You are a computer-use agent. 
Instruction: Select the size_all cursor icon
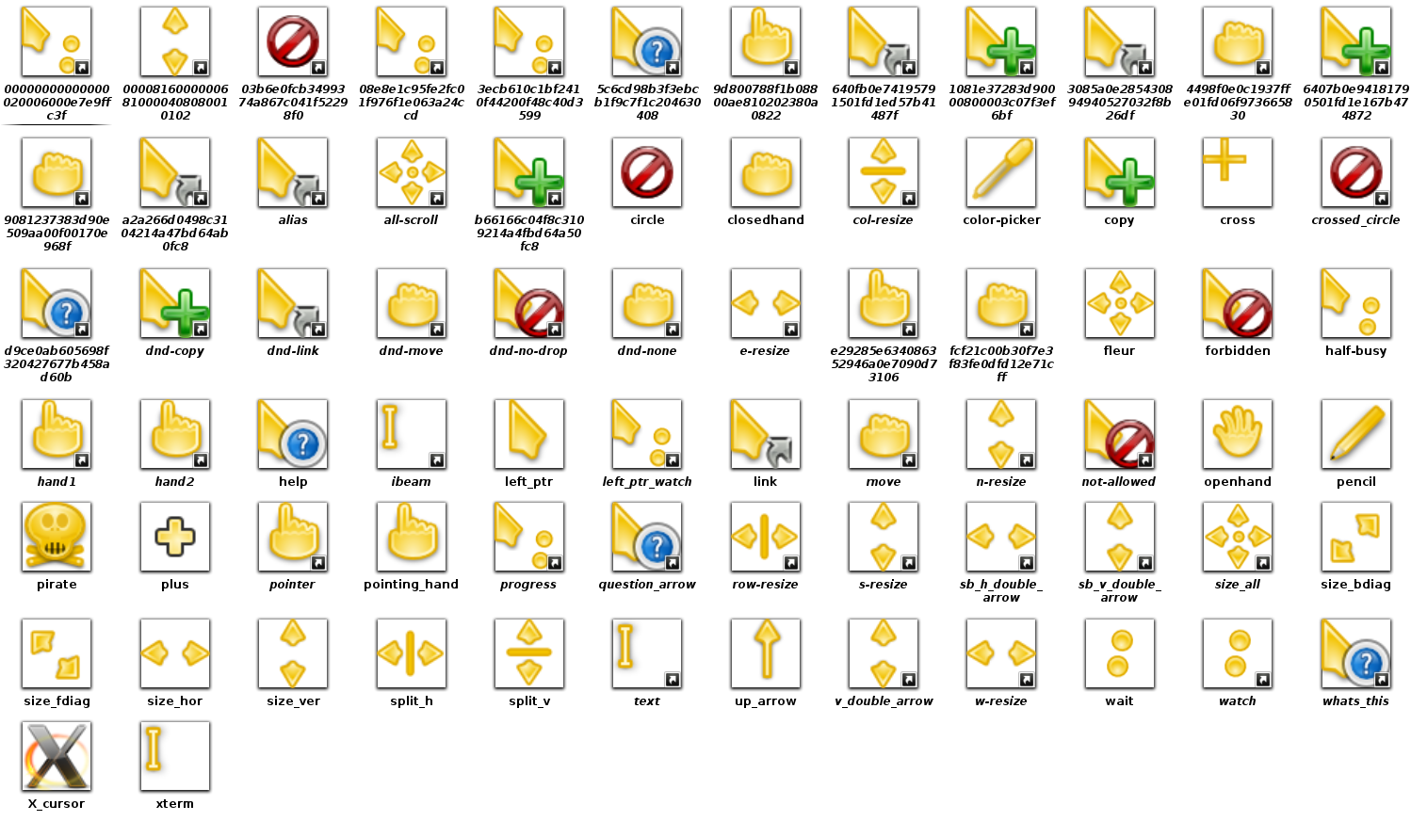pyautogui.click(x=1238, y=537)
